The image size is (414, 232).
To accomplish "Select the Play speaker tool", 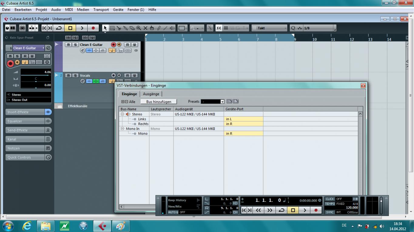I will click(x=172, y=28).
